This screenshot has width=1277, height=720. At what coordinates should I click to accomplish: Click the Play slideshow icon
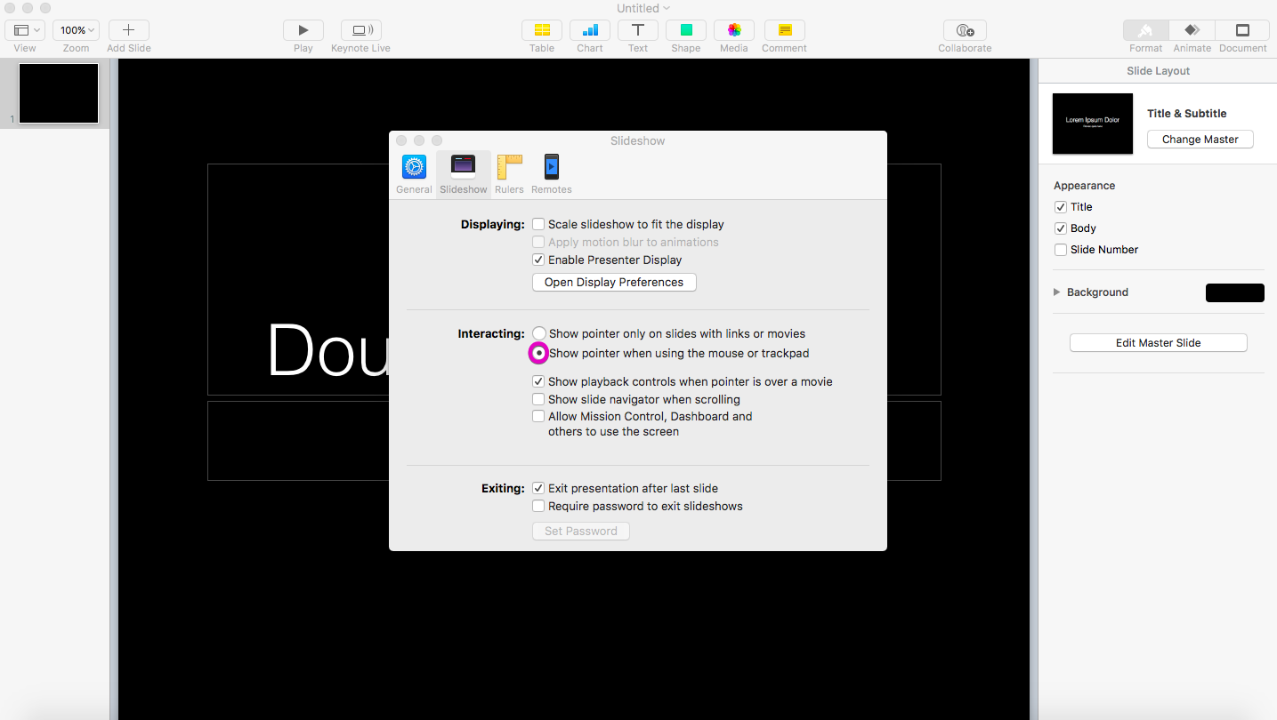(x=303, y=30)
